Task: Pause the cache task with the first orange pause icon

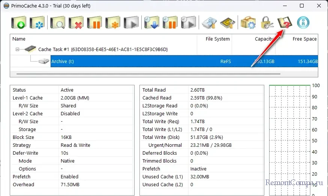Action: pos(94,23)
